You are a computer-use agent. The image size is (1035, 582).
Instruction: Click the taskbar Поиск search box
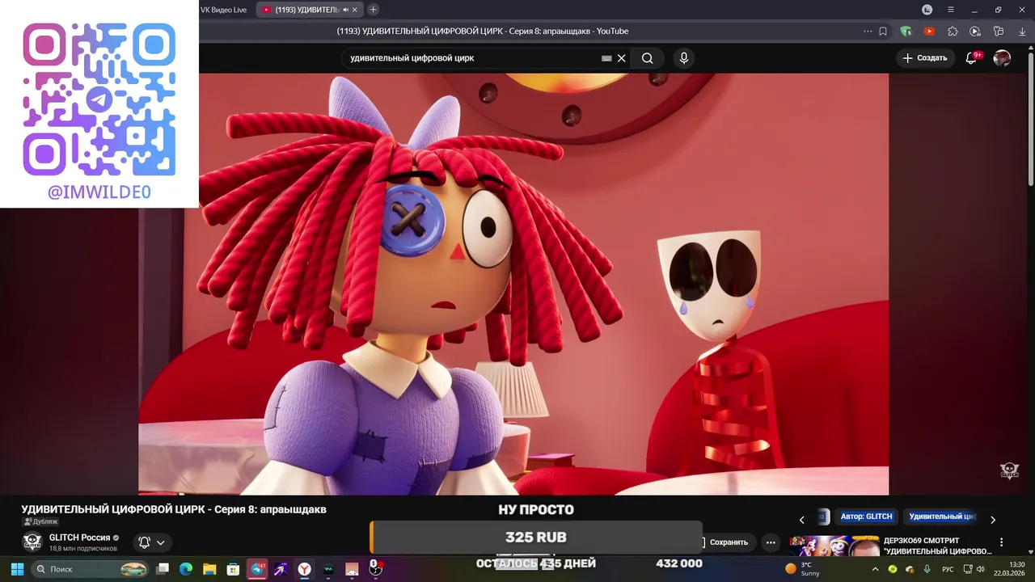(91, 569)
